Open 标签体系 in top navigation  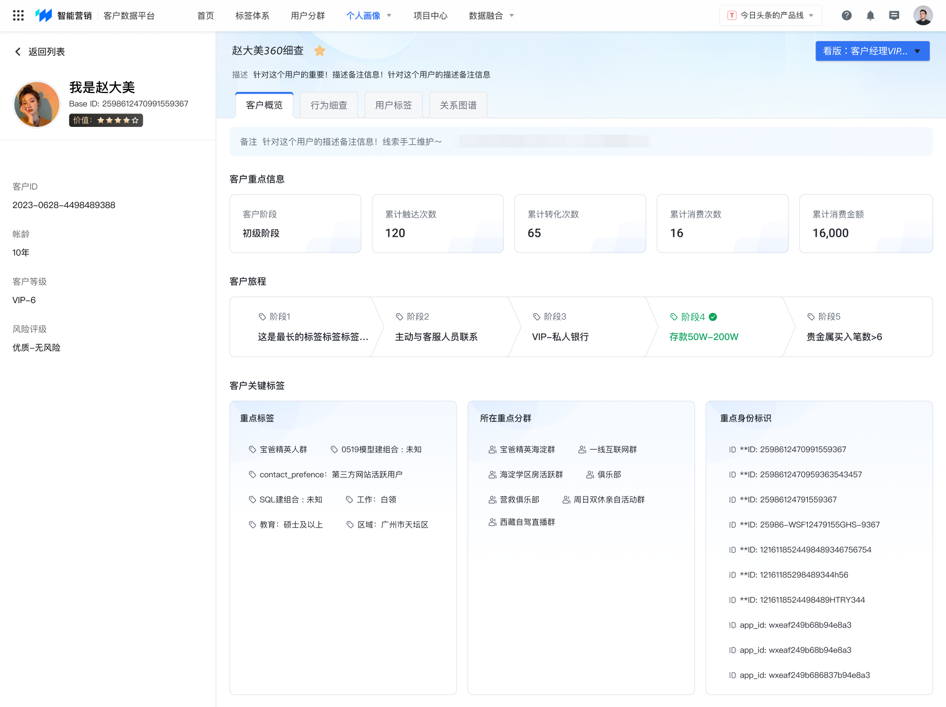coord(252,15)
